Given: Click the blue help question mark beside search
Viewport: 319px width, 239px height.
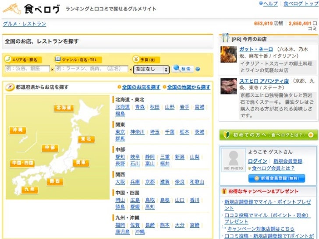Looking at the screenshot, I should tap(198, 69).
